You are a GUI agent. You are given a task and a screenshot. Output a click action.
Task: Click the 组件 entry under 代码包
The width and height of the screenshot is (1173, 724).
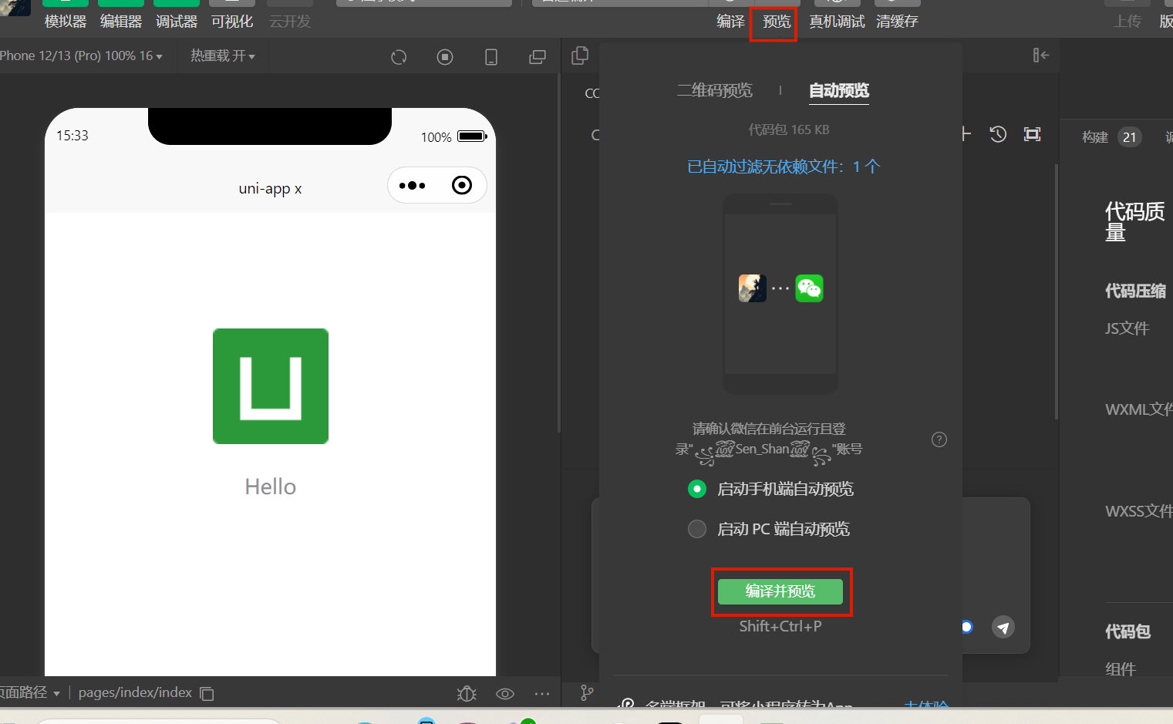pos(1121,668)
